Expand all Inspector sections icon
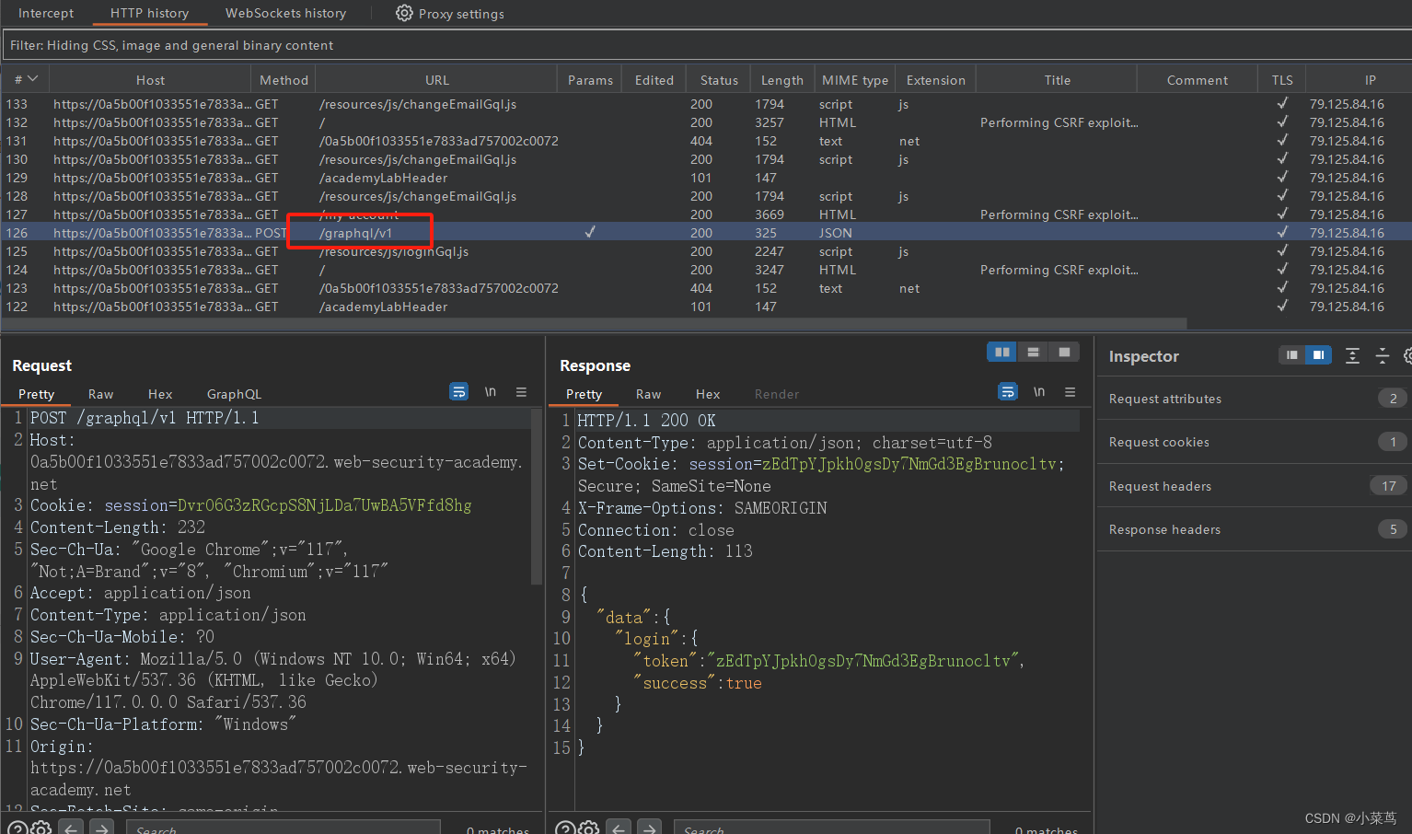 tap(1352, 355)
